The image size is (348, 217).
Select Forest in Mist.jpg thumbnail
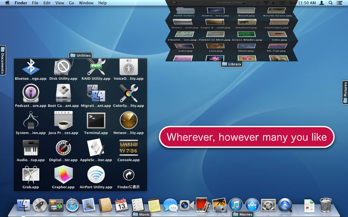pos(215,34)
